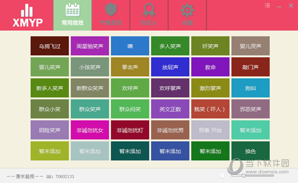The height and width of the screenshot is (183, 298).
Task: Click the 群众笑声 tile
Action: [90, 109]
